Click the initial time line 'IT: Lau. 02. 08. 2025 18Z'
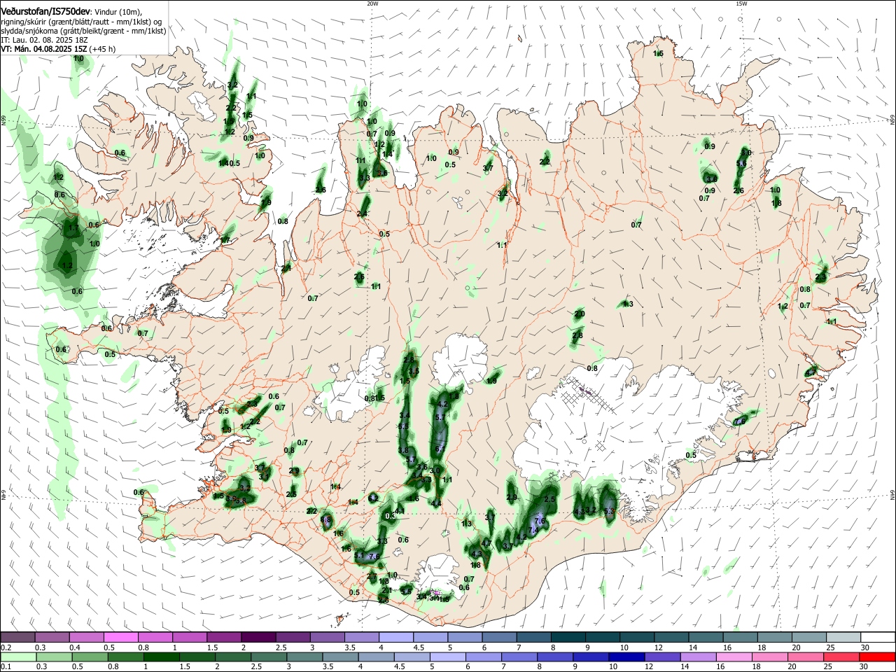This screenshot has height=672, width=896. (x=43, y=40)
